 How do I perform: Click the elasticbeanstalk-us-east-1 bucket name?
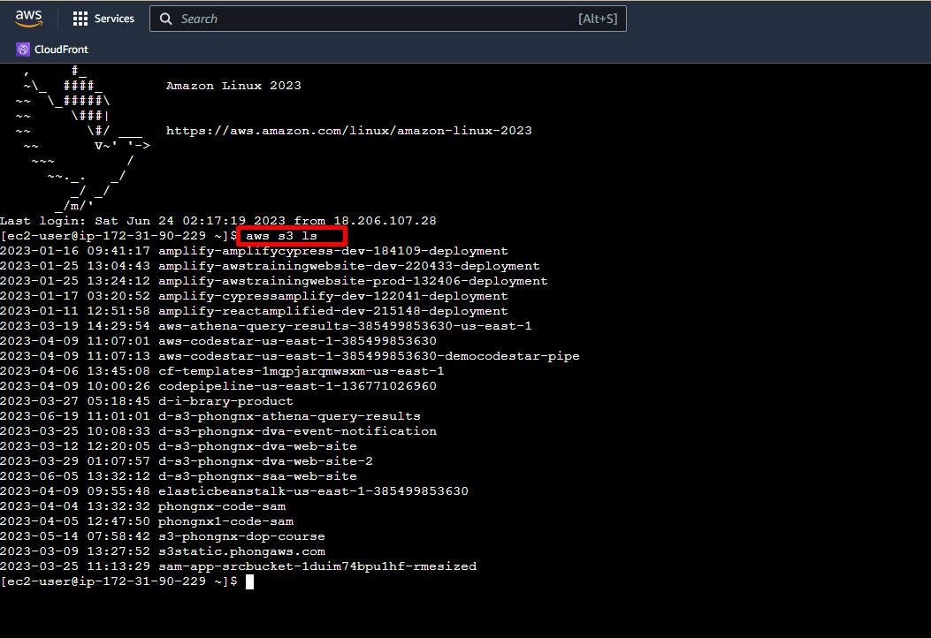(312, 491)
